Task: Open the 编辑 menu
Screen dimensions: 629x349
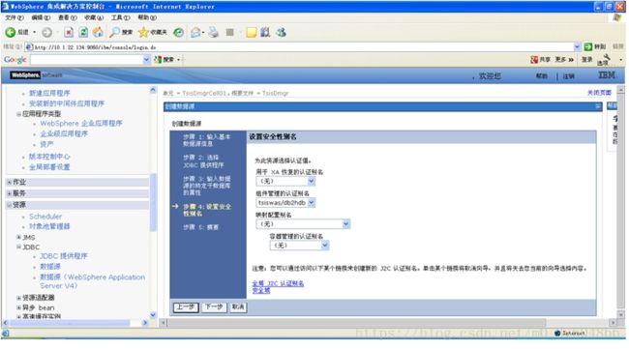Action: click(x=41, y=17)
